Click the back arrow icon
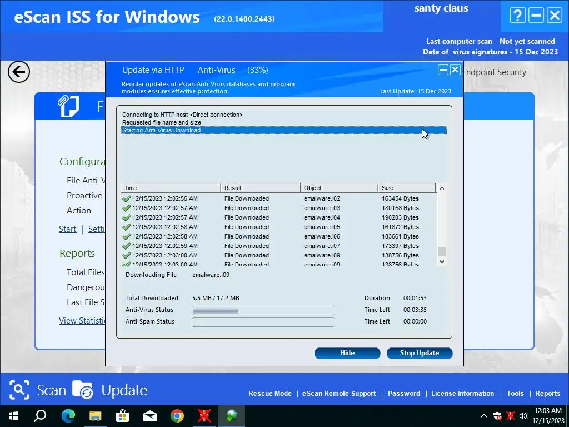This screenshot has height=427, width=569. (x=18, y=72)
